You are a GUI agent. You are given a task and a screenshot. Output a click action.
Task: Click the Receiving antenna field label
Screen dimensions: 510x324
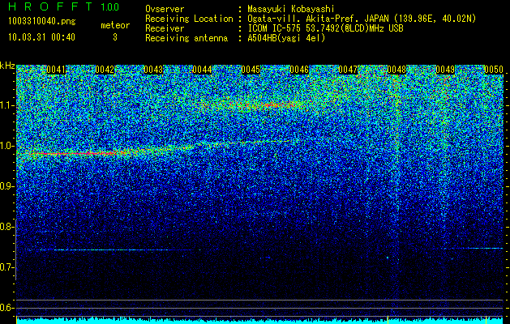[186, 38]
